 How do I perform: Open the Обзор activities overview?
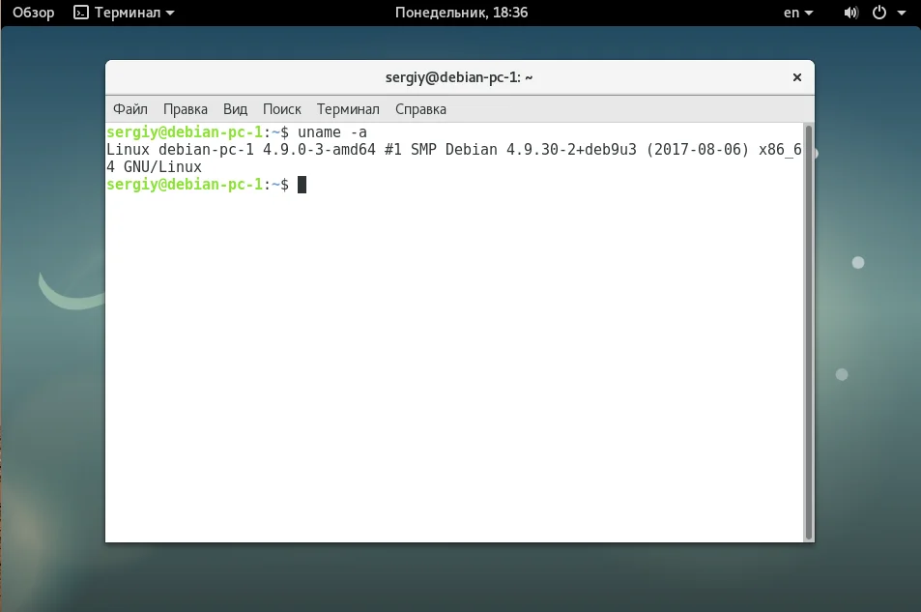(x=34, y=13)
